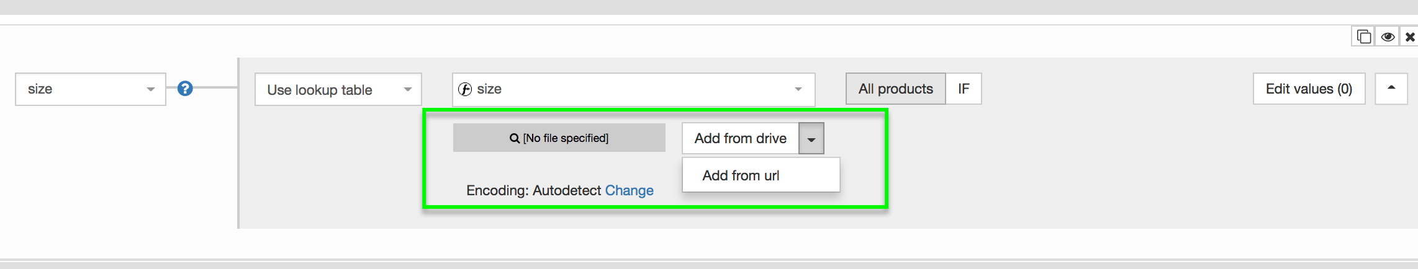Click the Change encoding link

pyautogui.click(x=629, y=190)
